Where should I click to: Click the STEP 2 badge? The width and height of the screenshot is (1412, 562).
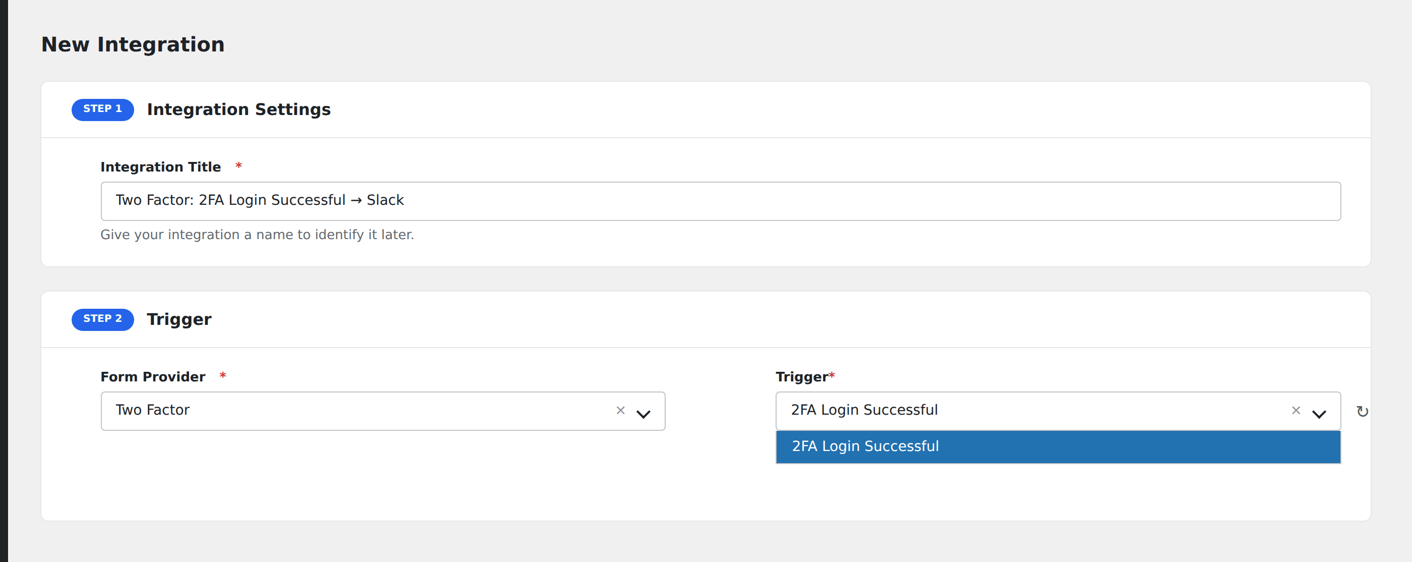coord(102,320)
